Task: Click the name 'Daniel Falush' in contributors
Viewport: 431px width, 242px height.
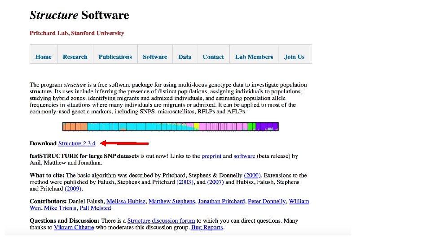Action: (x=86, y=201)
